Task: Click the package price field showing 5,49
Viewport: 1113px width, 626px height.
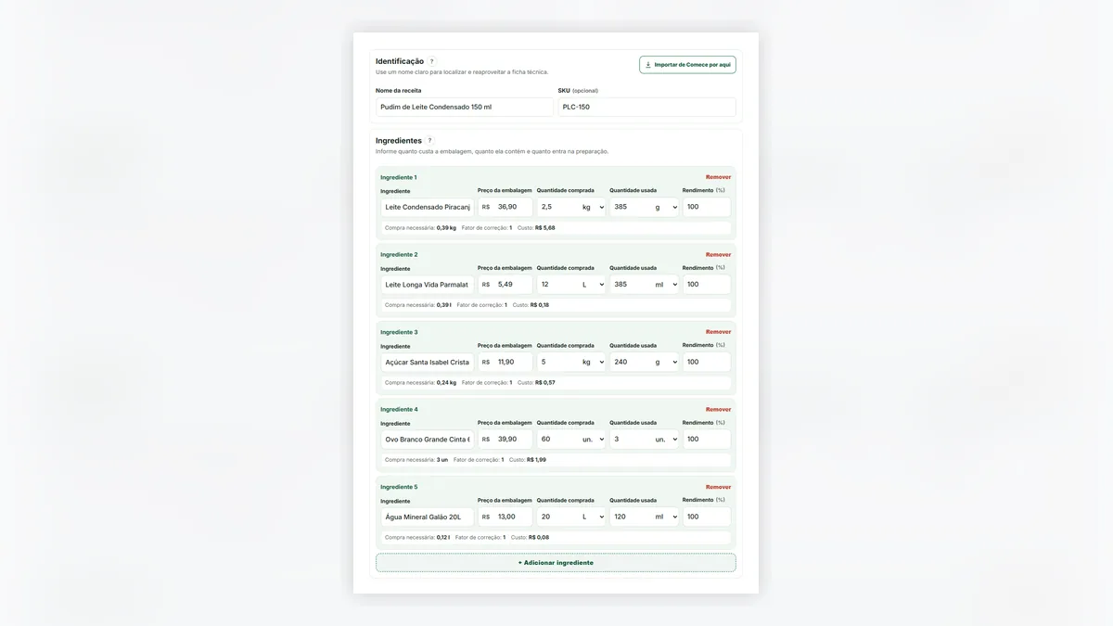Action: pos(505,285)
